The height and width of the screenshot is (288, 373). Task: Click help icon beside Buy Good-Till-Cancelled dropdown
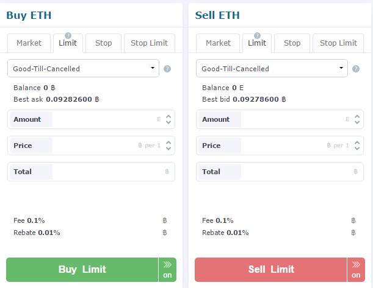pos(167,69)
